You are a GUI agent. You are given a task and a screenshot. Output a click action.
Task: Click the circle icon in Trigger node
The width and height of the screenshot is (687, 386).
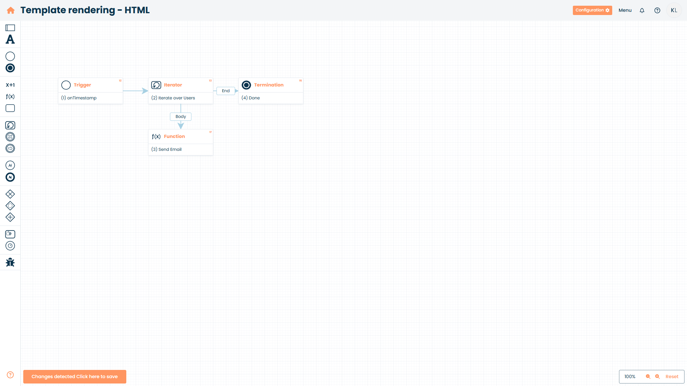(66, 85)
